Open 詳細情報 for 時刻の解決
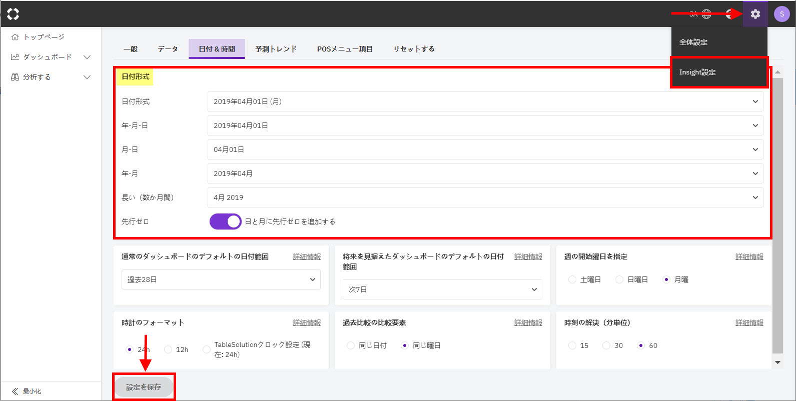The width and height of the screenshot is (796, 401). point(749,322)
